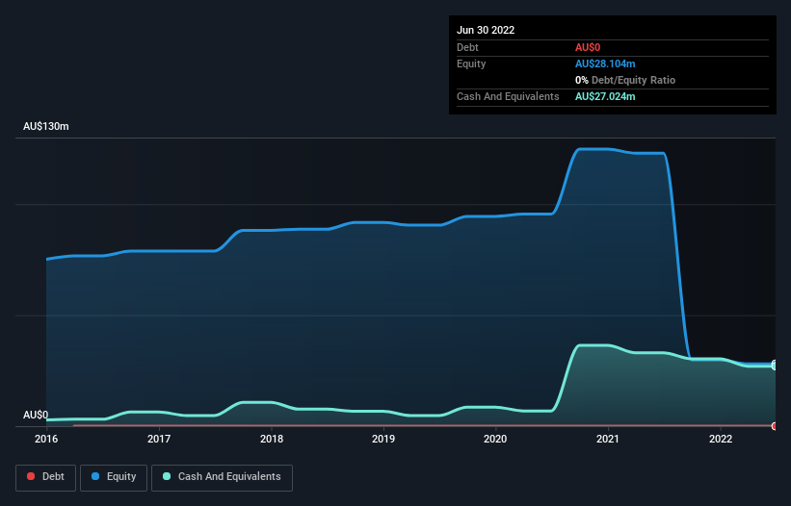
Task: Toggle the Equity legend button
Action: [x=114, y=477]
